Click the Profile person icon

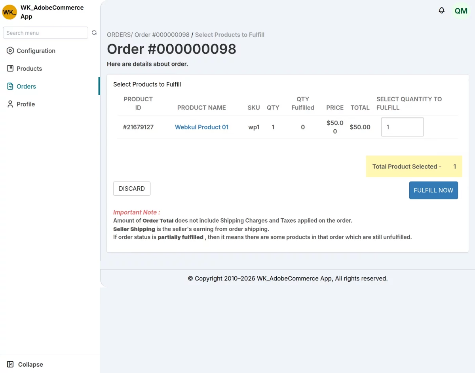point(10,104)
